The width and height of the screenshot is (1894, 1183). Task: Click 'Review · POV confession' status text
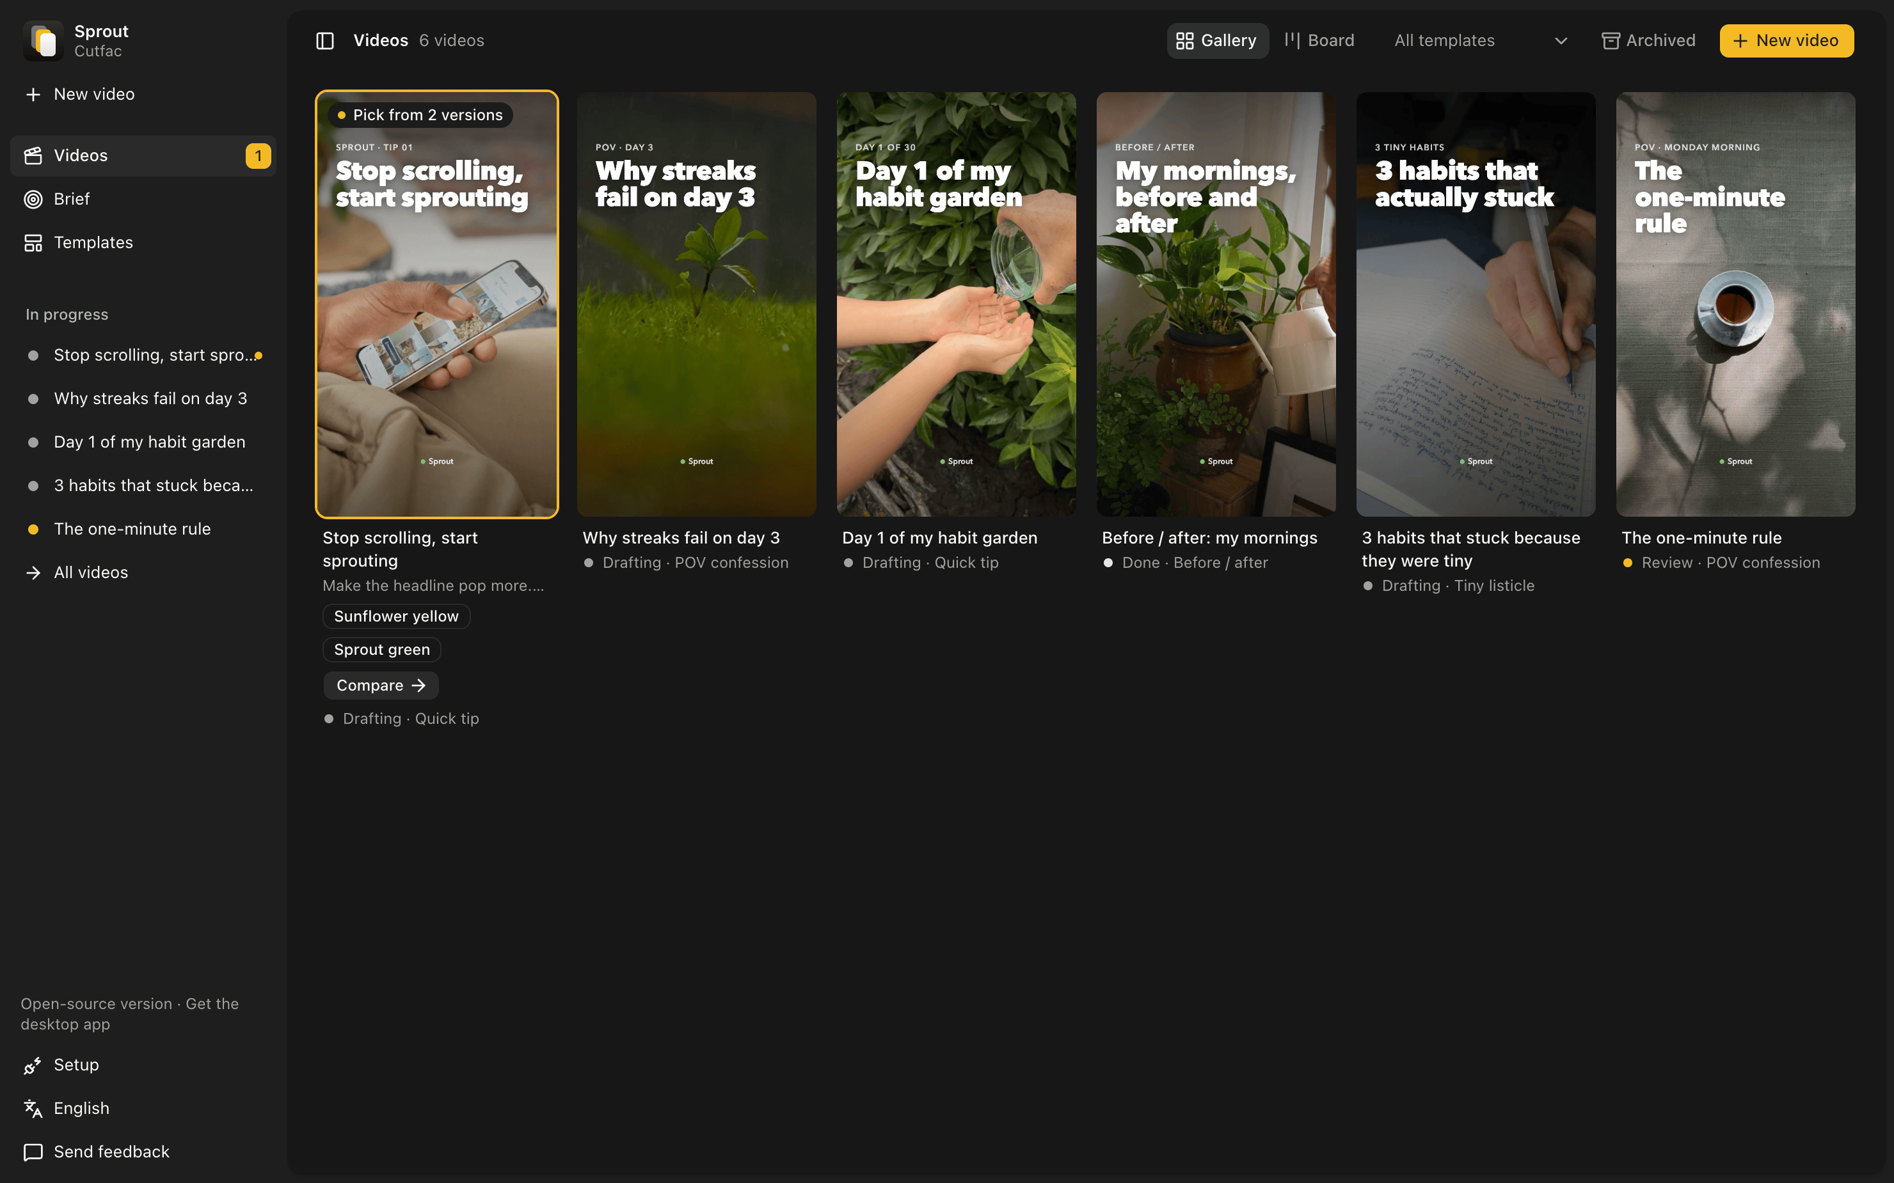click(1730, 563)
